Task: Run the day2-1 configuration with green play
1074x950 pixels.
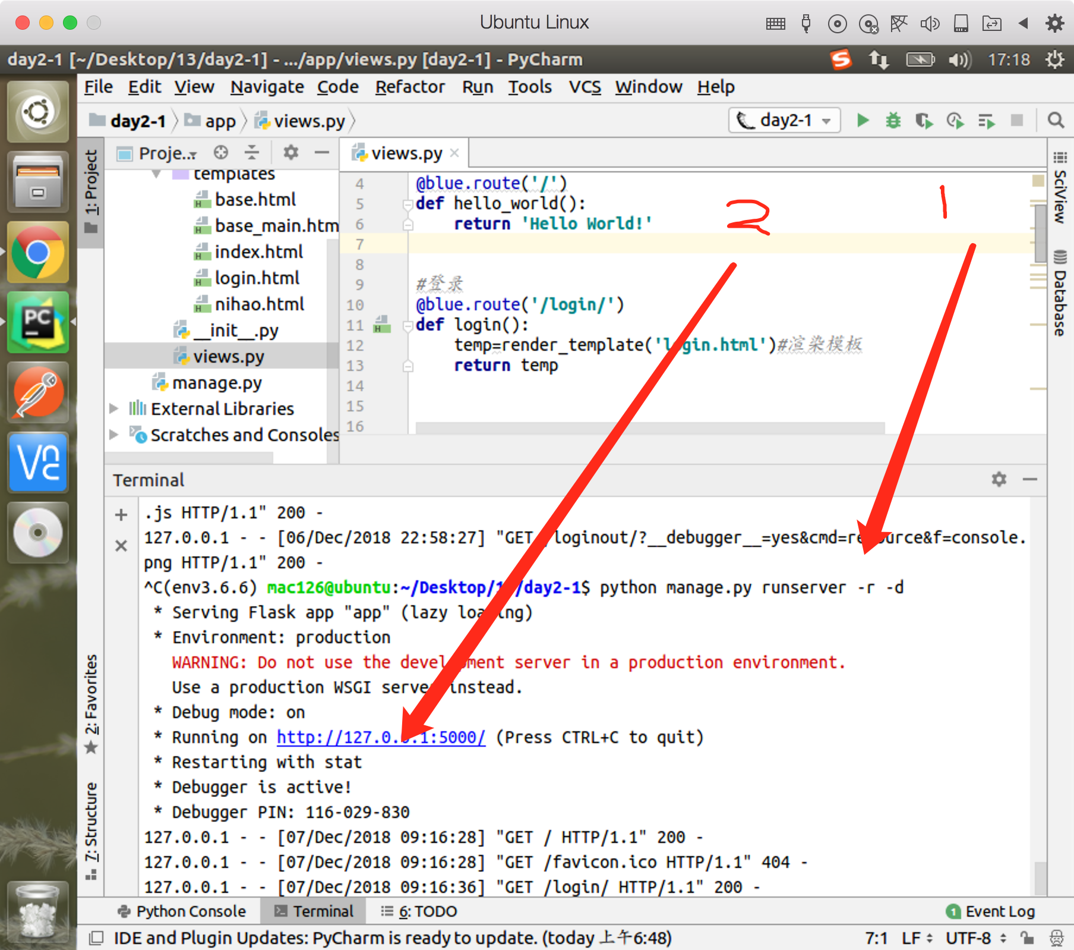Action: 863,121
